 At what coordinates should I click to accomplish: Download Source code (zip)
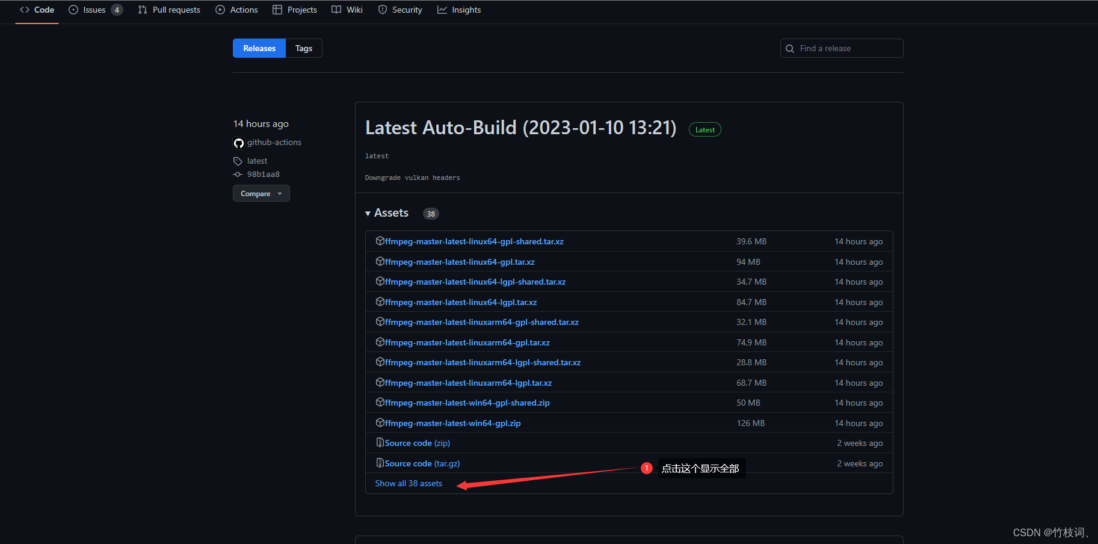click(418, 443)
